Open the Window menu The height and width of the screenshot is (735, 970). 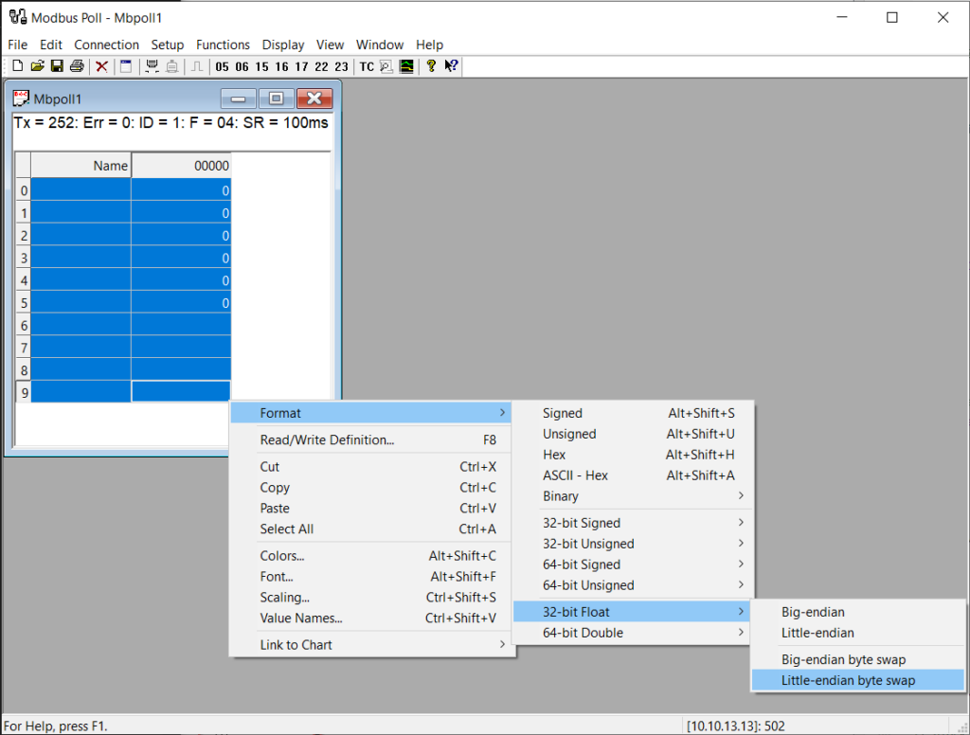coord(379,45)
